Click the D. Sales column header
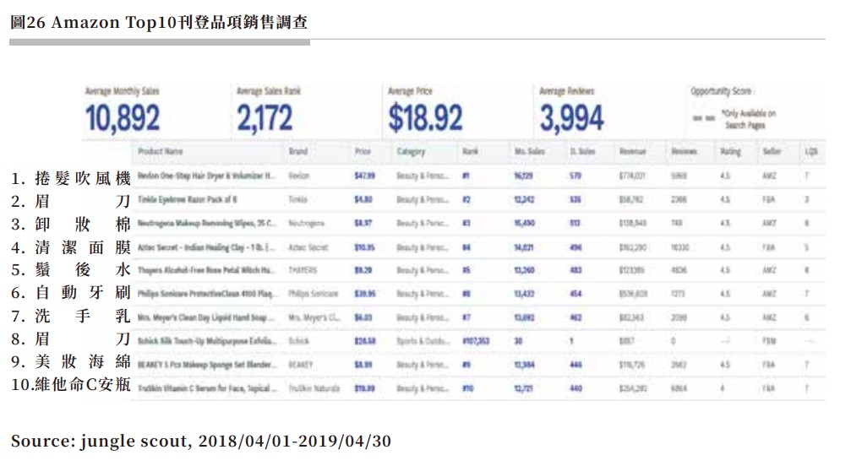 (582, 151)
